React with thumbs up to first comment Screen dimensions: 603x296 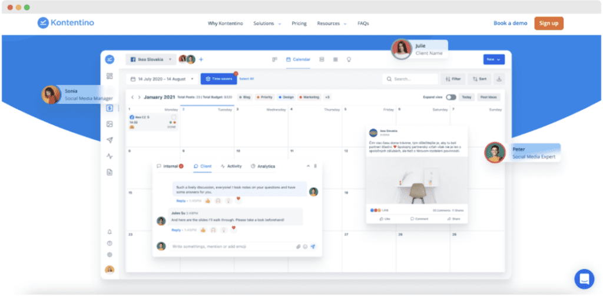pyautogui.click(x=208, y=200)
